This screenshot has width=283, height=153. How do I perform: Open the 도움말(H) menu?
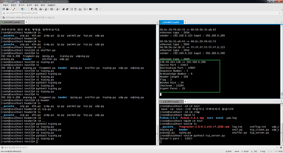[51, 5]
